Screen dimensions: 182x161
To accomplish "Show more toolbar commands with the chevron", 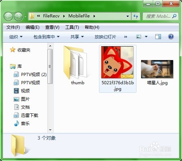I will [x=126, y=37].
